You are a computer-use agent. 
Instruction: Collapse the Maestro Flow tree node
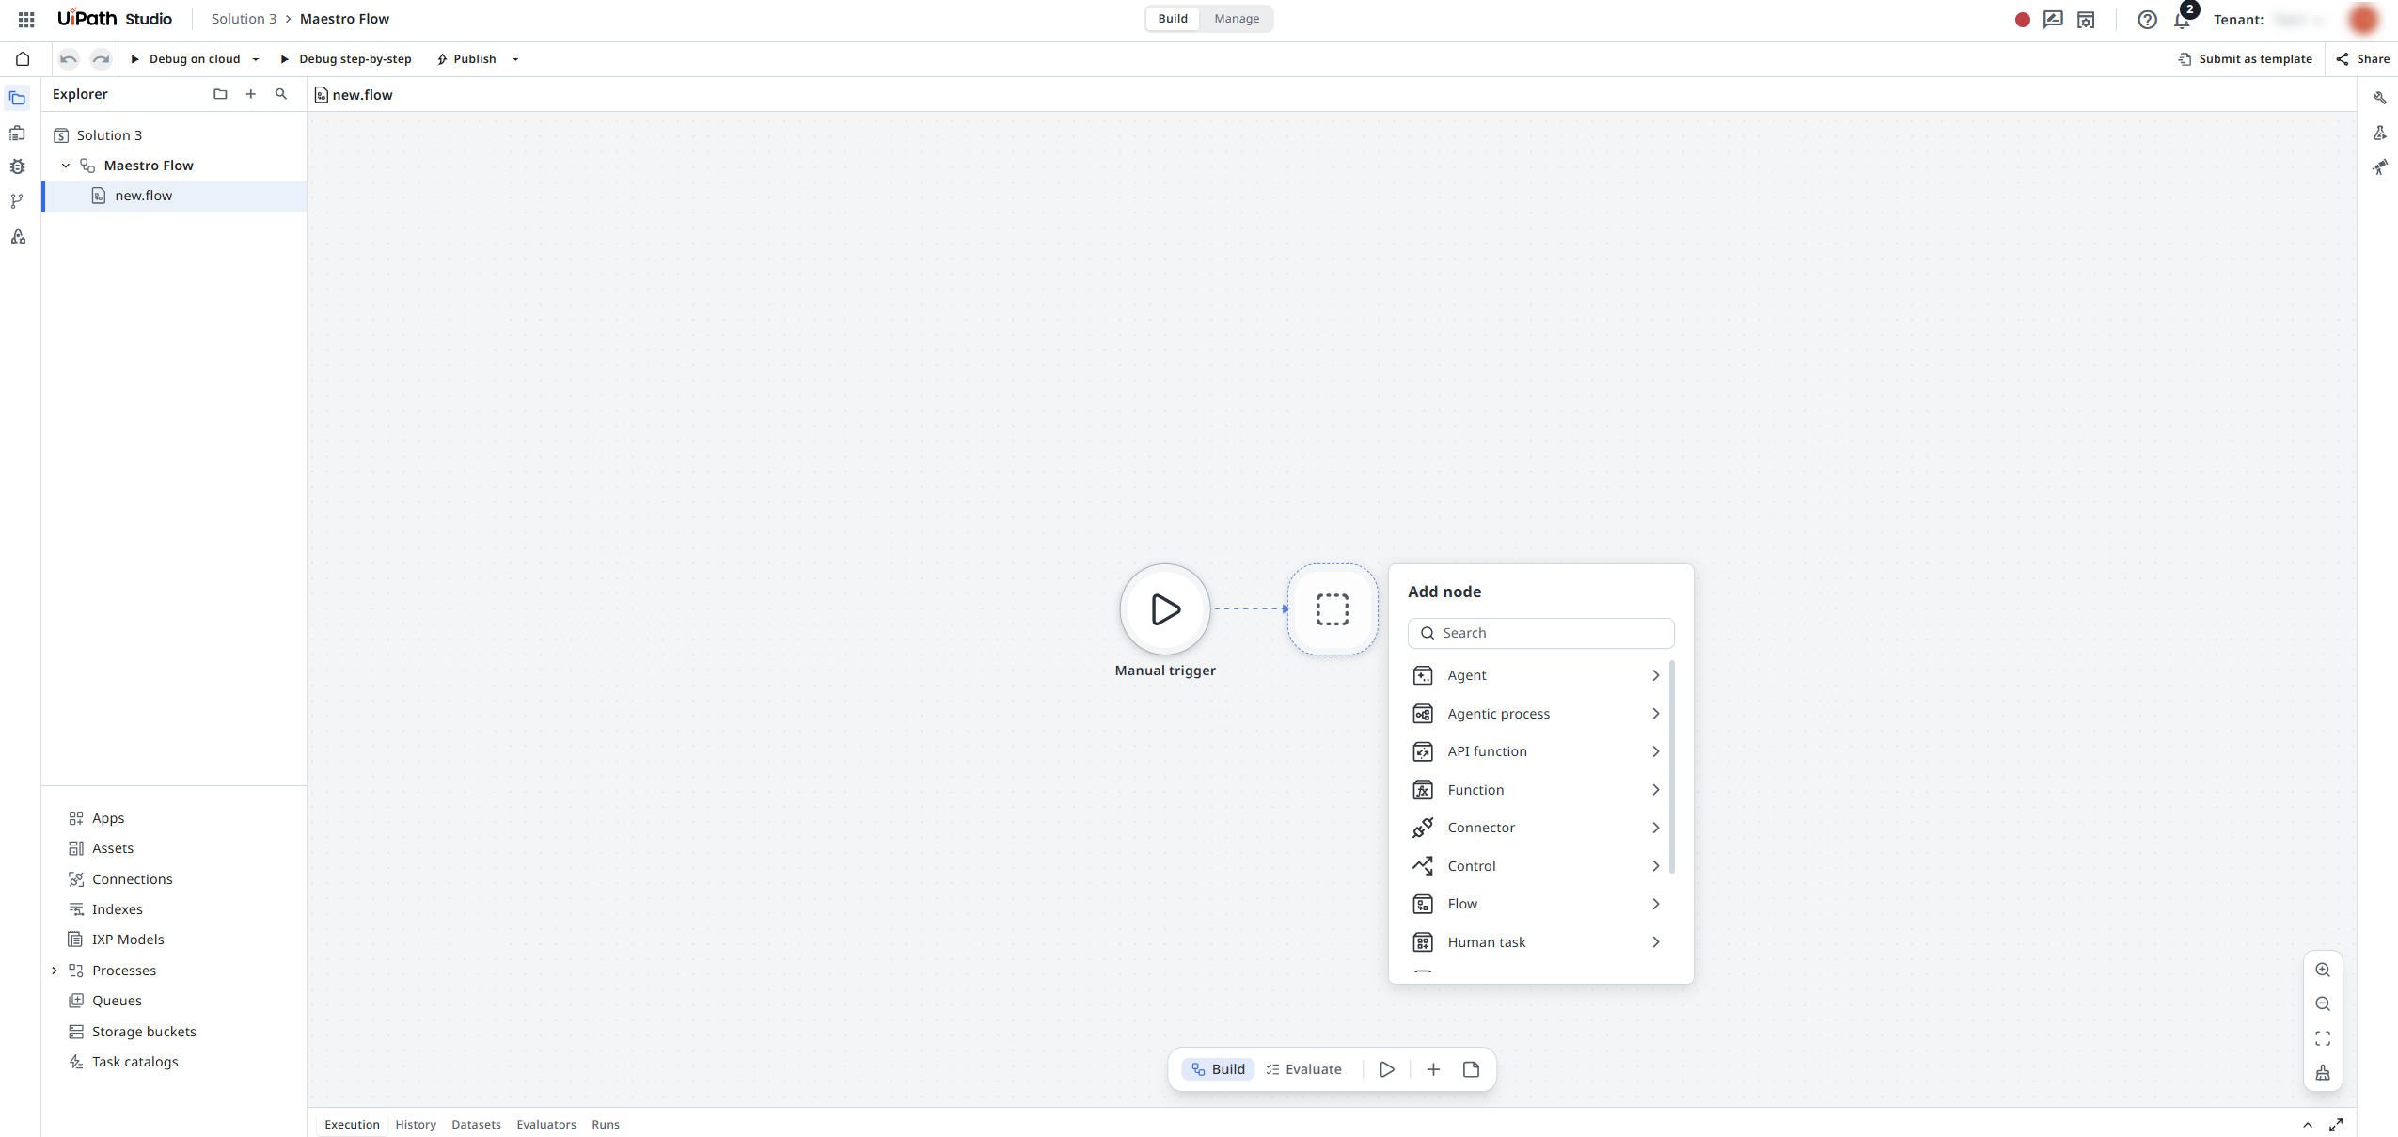point(66,166)
